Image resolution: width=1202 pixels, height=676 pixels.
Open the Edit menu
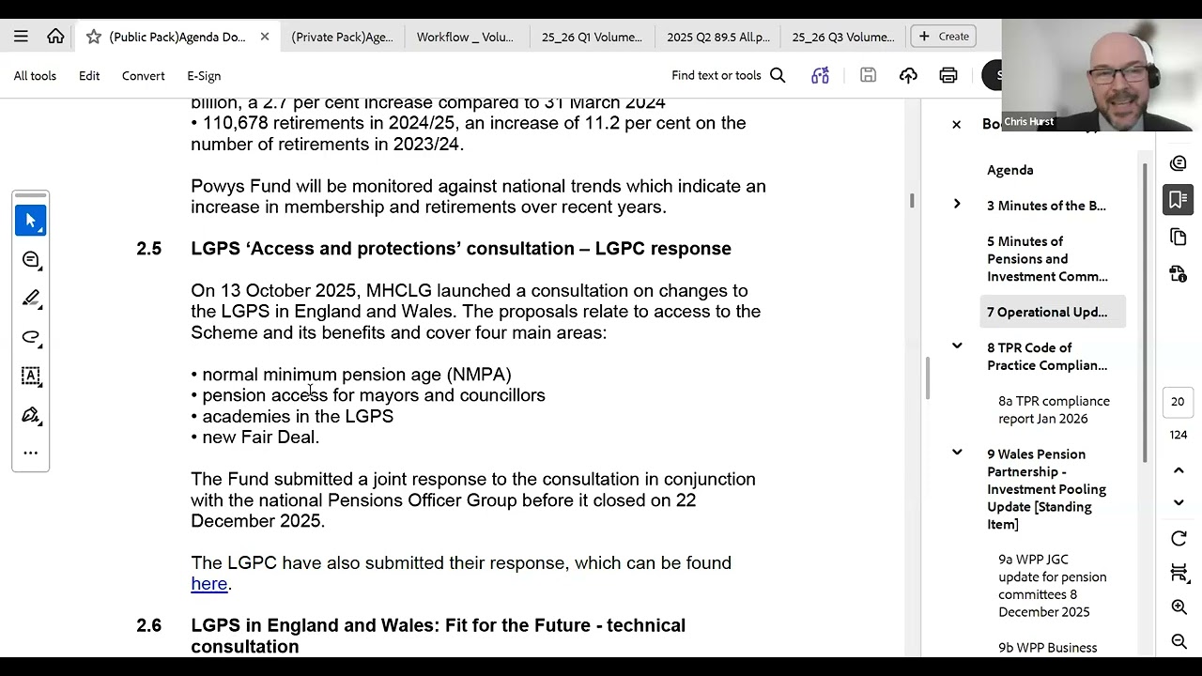pyautogui.click(x=89, y=75)
